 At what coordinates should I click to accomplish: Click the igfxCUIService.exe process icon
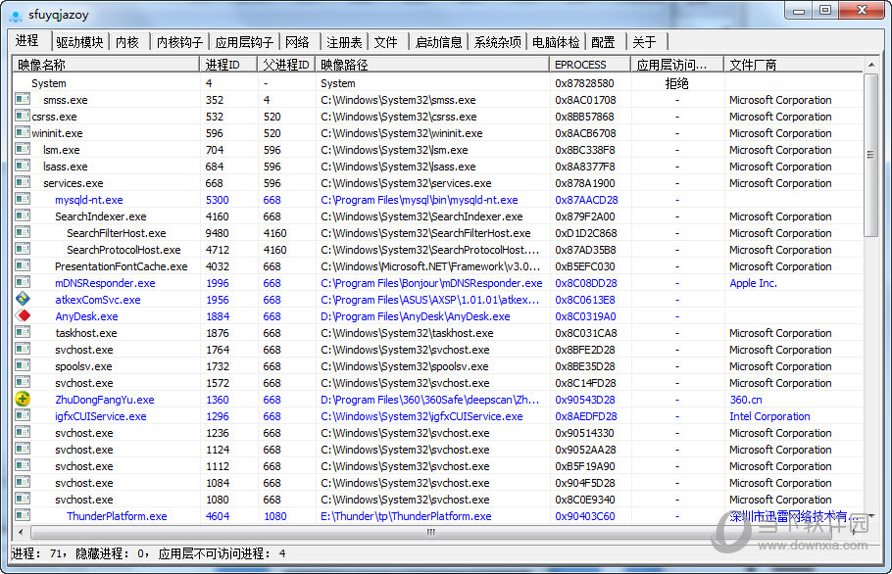click(x=23, y=416)
